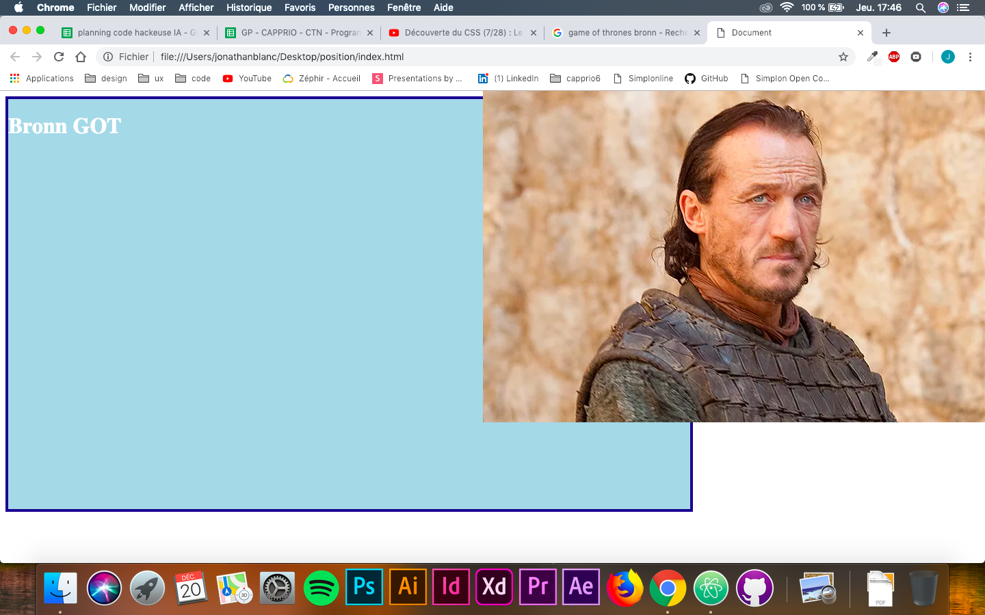Open the Applications bookmark

pos(42,79)
